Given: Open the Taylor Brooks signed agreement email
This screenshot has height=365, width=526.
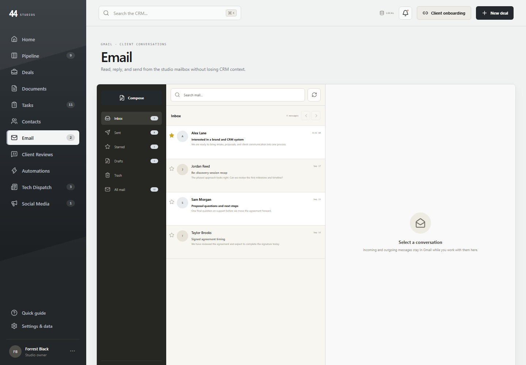Looking at the screenshot, I should tap(246, 242).
